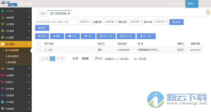The width and height of the screenshot is (211, 112).
Task: Focus the 跳到第 page number input
Action: 92,59
